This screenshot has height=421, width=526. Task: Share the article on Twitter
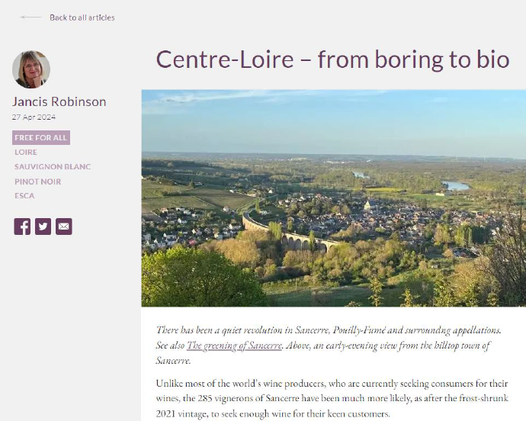43,226
